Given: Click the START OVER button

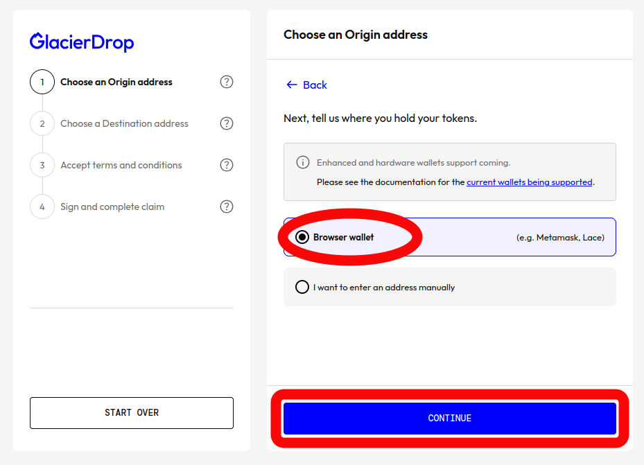Looking at the screenshot, I should click(x=132, y=413).
